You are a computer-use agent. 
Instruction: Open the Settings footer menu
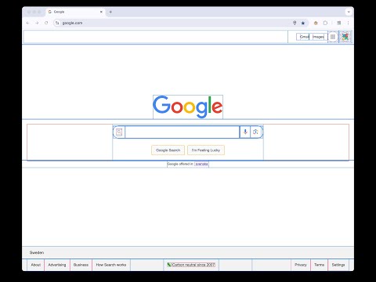(x=338, y=265)
